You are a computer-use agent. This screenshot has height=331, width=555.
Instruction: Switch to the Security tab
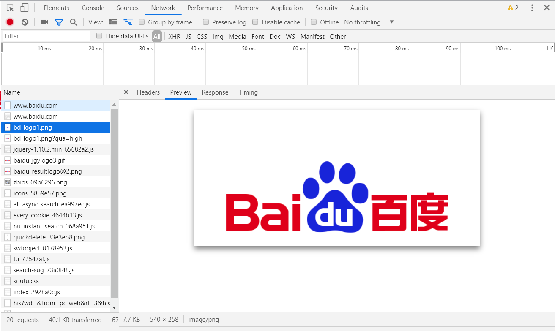coord(326,8)
